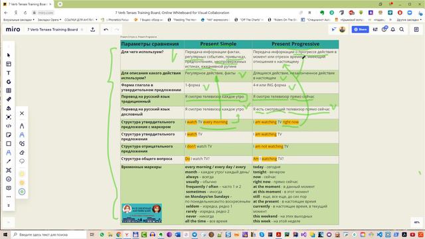This screenshot has width=425, height=239.
Task: Close the pen sub-toolbar with X
Action: [22, 114]
